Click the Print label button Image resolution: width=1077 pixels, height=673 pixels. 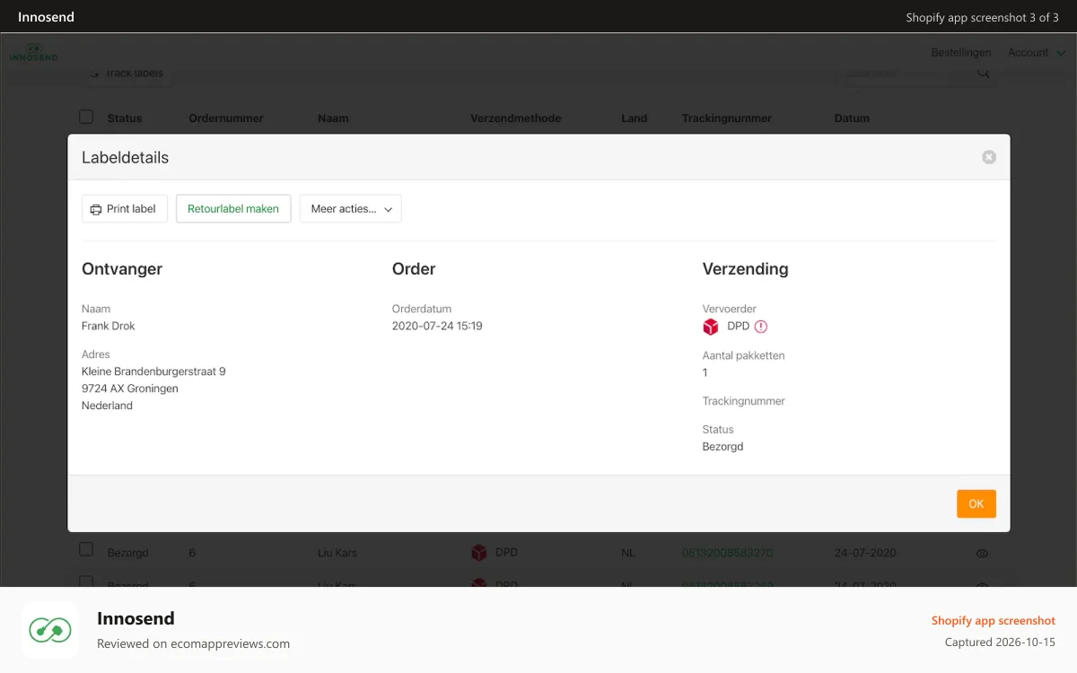click(125, 209)
